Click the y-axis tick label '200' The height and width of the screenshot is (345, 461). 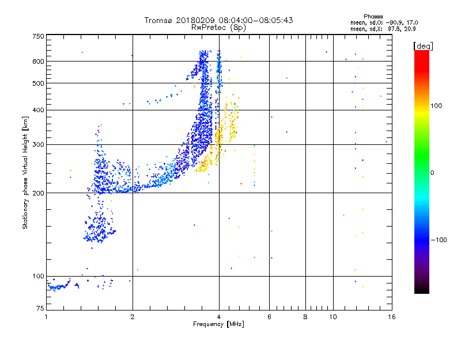coord(38,193)
